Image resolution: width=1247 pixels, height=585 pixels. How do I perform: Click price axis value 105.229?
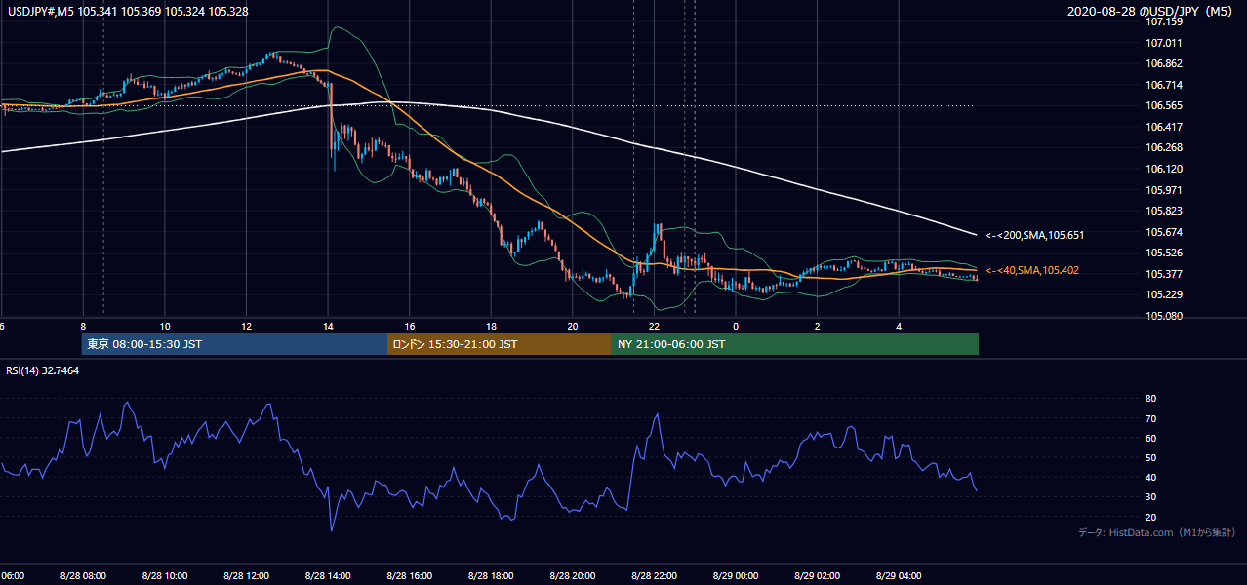click(x=1164, y=294)
